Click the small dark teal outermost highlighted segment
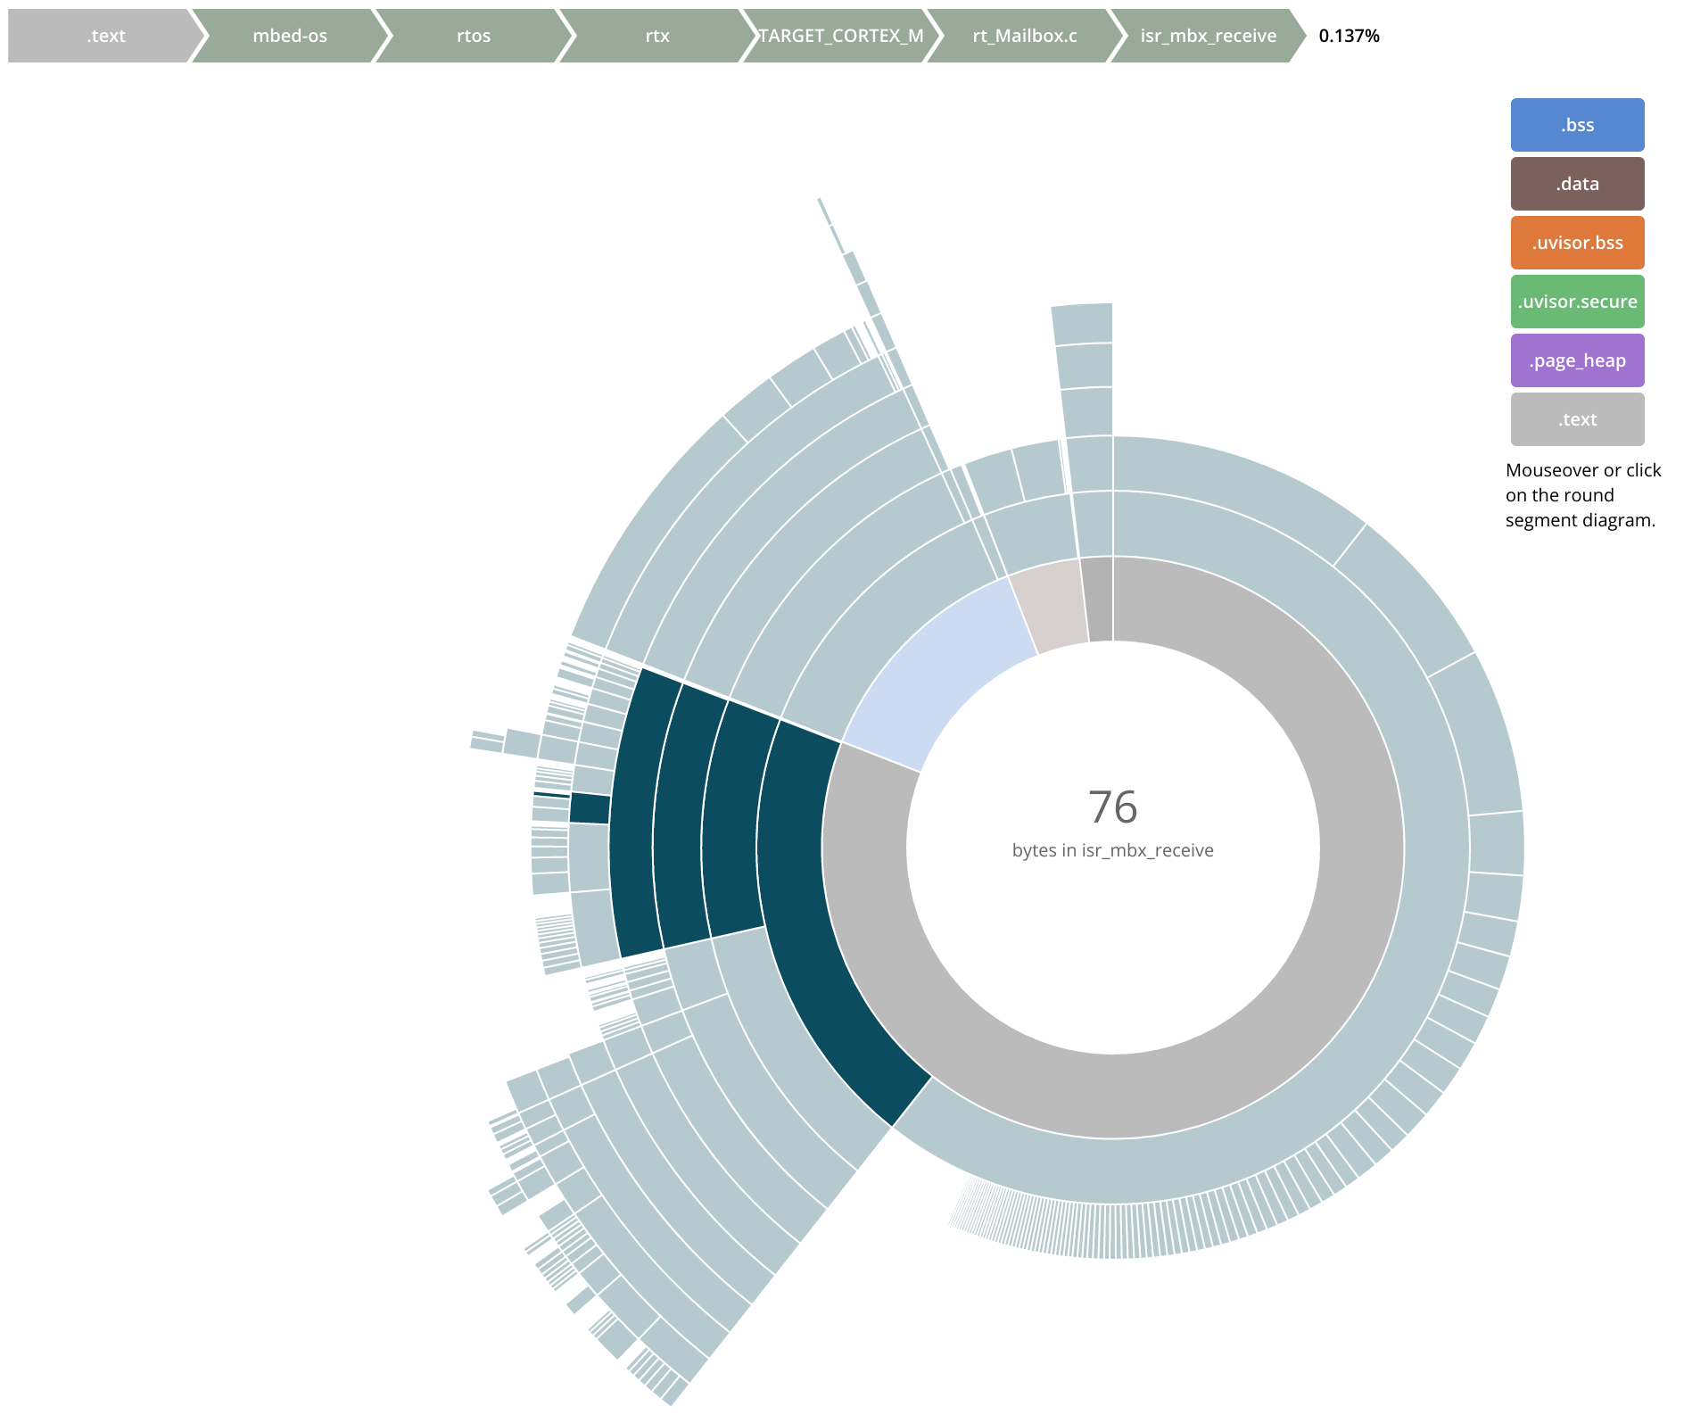 (x=590, y=808)
